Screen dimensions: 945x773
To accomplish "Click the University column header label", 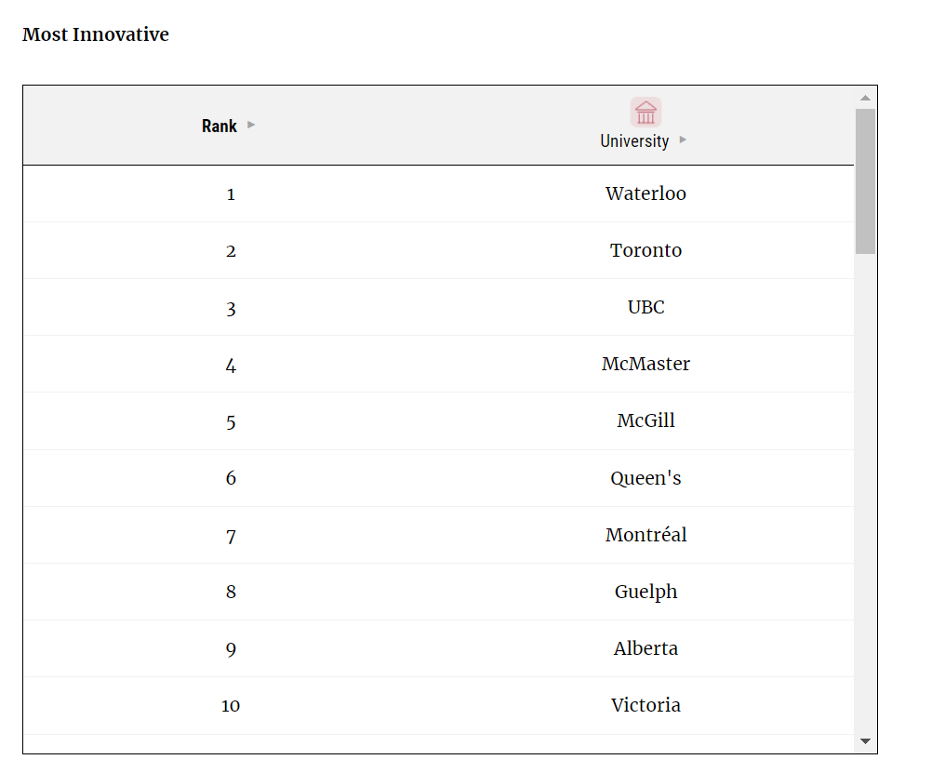I will (x=634, y=141).
